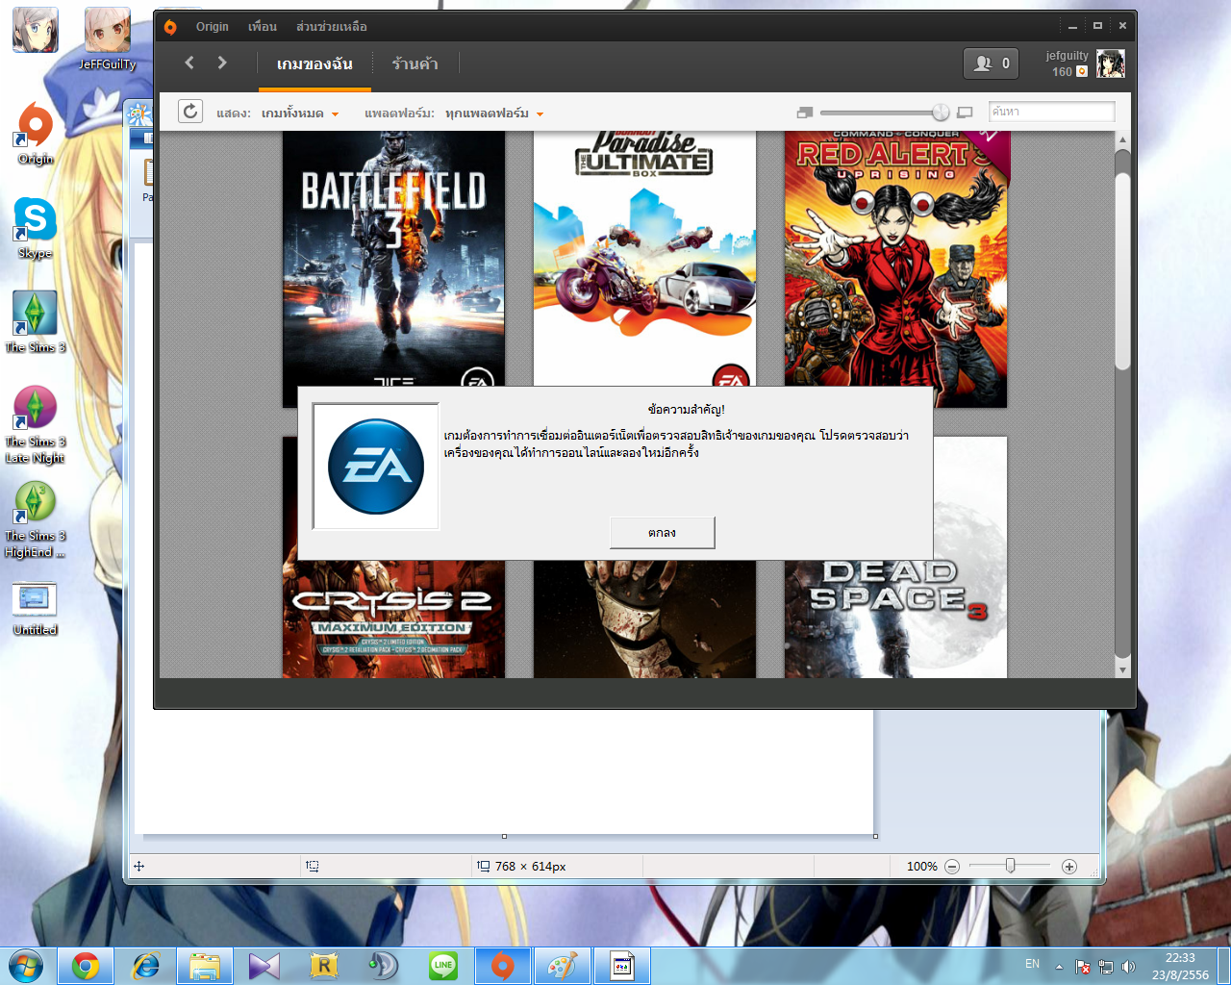Select the Crysis 2 Maximum Edition cover
This screenshot has width=1231, height=985.
tap(393, 619)
